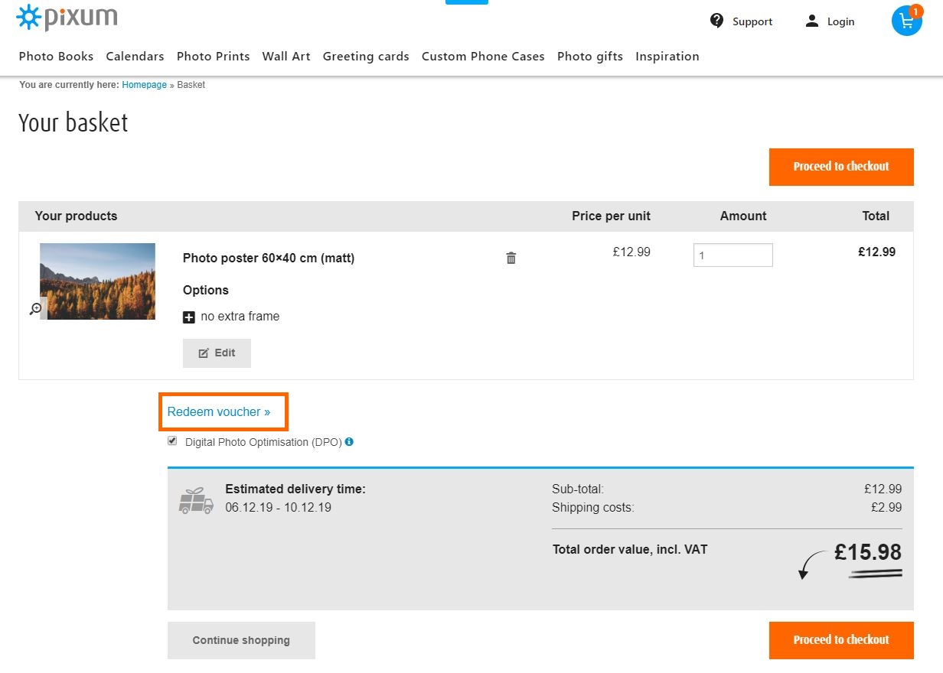Image resolution: width=943 pixels, height=673 pixels.
Task: Open the Custom Phone Cases menu
Action: pyautogui.click(x=483, y=57)
